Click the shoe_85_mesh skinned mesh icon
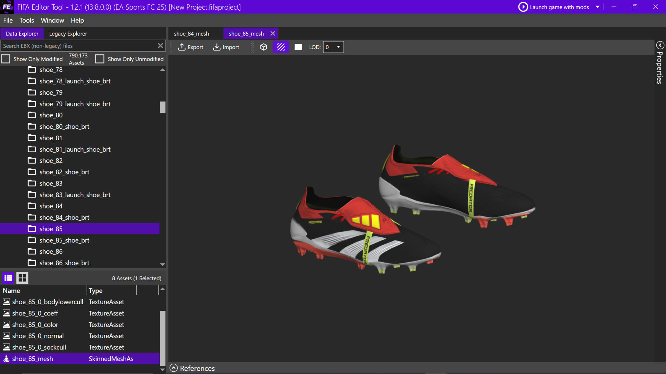 click(x=6, y=359)
